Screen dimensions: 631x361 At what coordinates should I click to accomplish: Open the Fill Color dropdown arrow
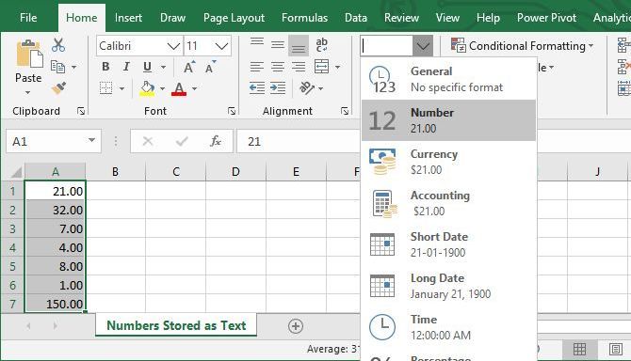click(163, 88)
